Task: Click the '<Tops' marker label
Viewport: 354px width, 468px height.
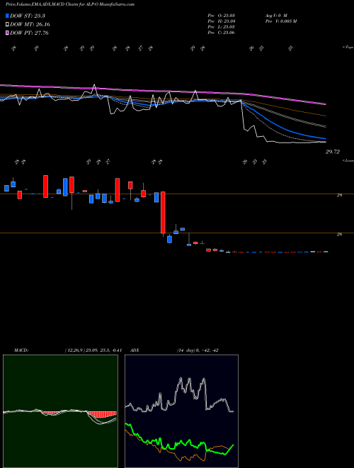Action: pyautogui.click(x=348, y=48)
